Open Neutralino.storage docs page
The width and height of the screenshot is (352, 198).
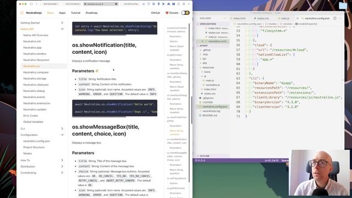(35, 79)
